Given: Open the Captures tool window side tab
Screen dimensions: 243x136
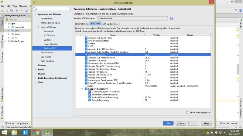Looking at the screenshot, I should (2, 57).
